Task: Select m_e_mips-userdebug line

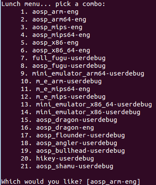Action: pyautogui.click(x=71, y=97)
